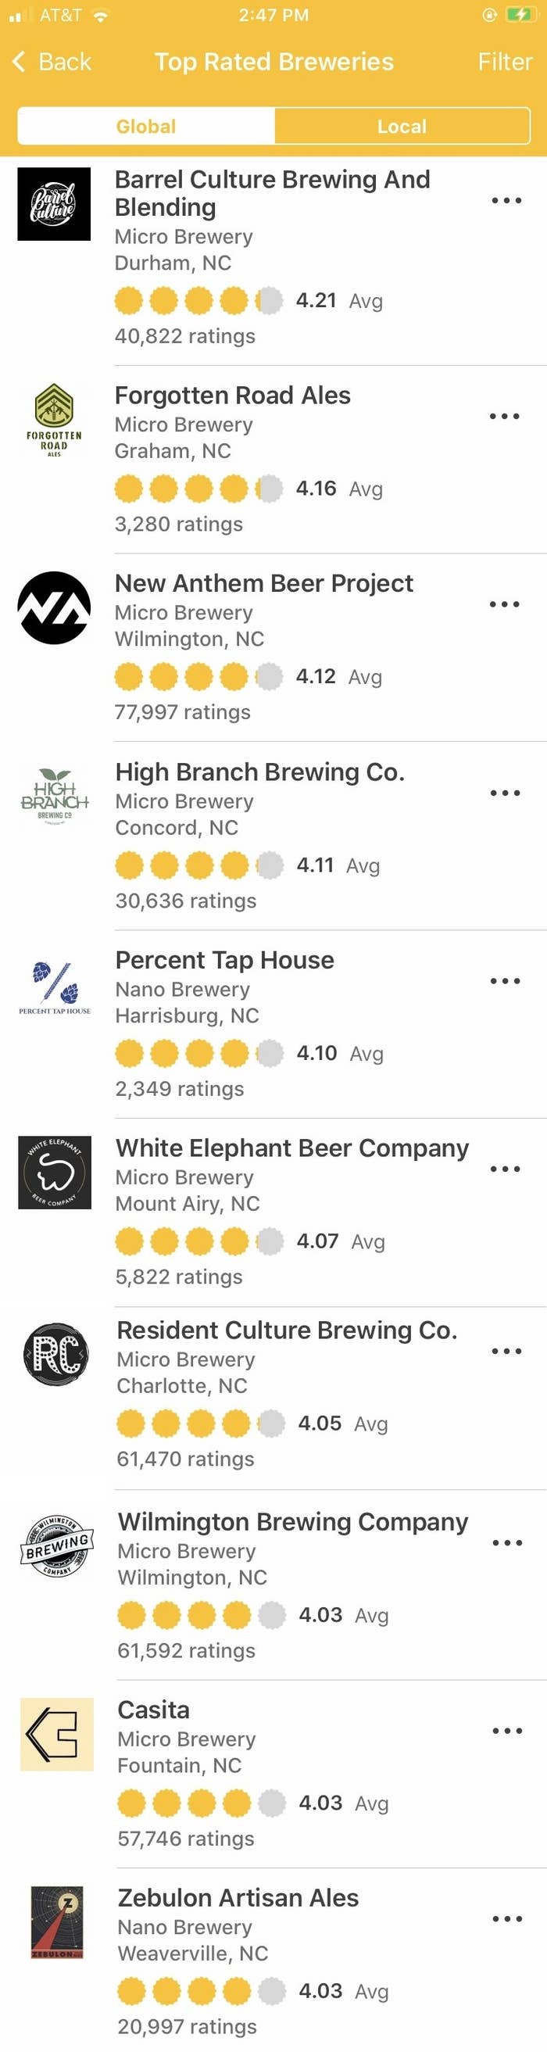Open the White Elephant Beer Company logo
The width and height of the screenshot is (547, 2052).
pos(54,1172)
